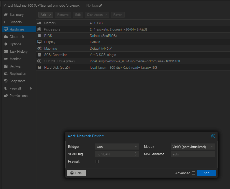Expand the Firewall submenu arrow
This screenshot has height=189, width=230.
click(x=31, y=88)
